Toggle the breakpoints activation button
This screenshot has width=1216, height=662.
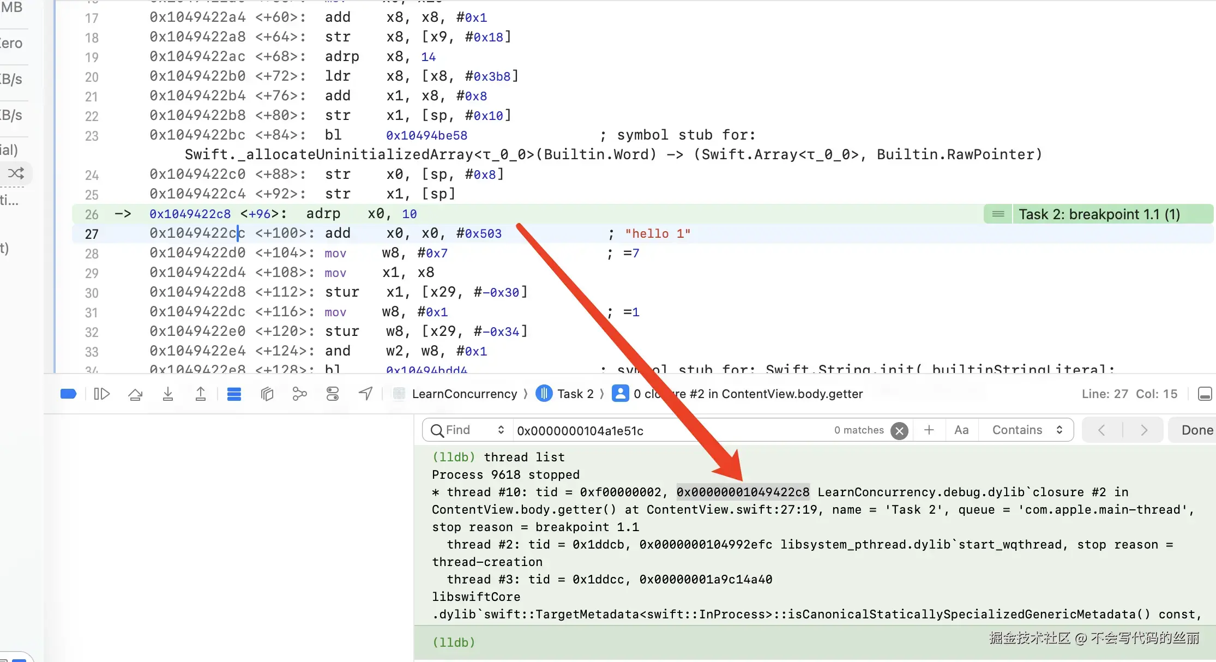pyautogui.click(x=68, y=394)
